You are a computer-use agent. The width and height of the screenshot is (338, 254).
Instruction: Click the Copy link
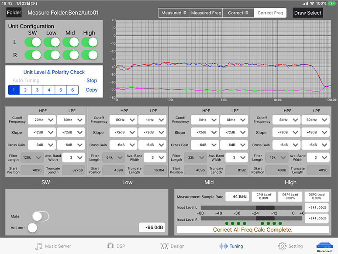92,90
